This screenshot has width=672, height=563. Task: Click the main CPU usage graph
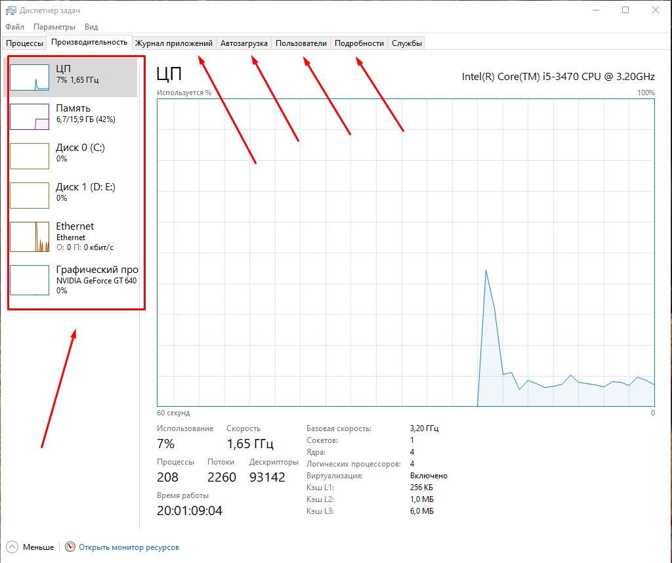(x=406, y=253)
